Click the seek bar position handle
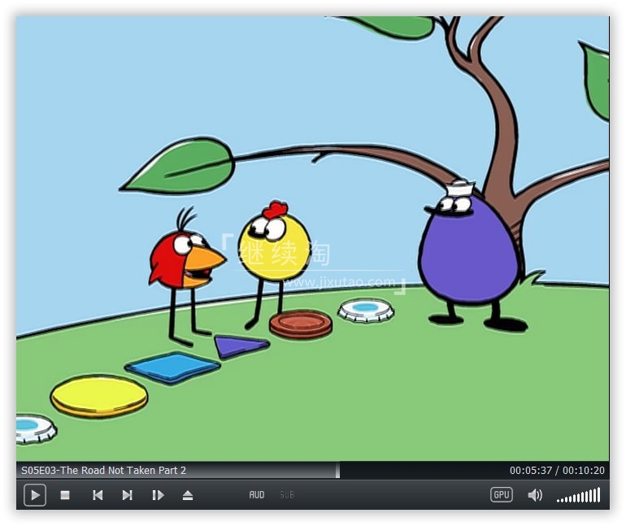 tap(337, 470)
